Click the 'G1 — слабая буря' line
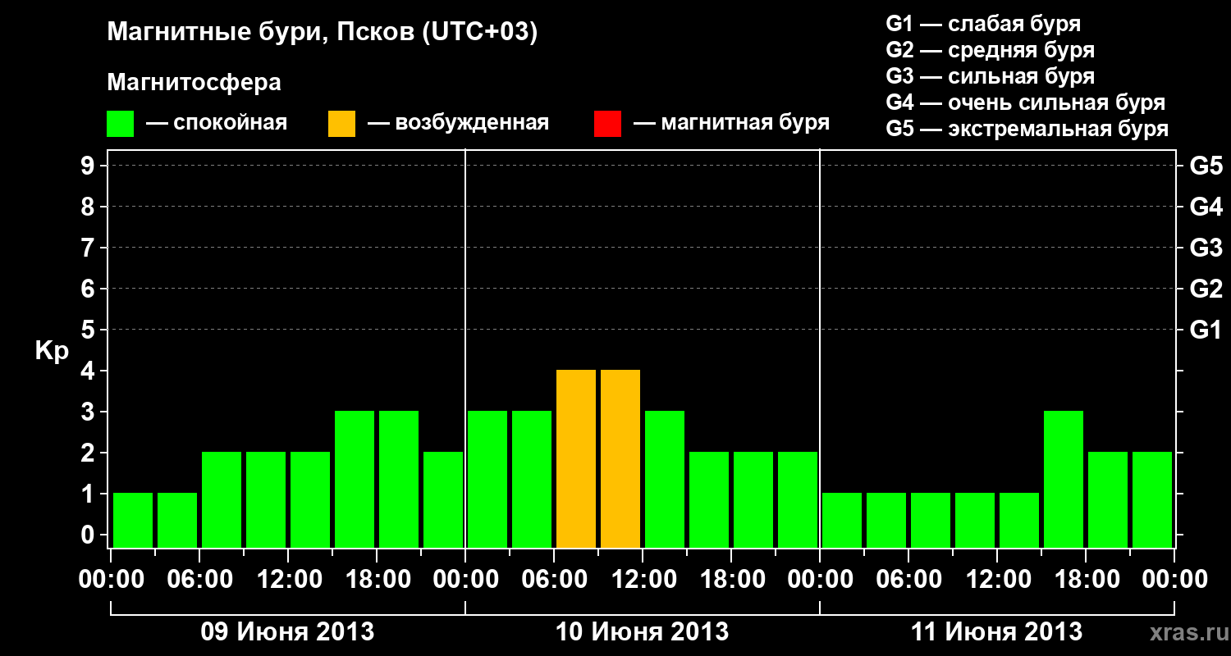1231x656 pixels. pos(983,23)
